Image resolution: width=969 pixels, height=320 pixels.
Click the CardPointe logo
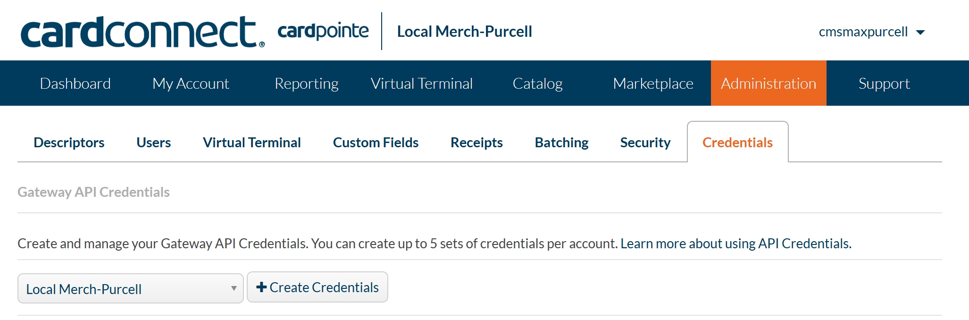pyautogui.click(x=323, y=31)
